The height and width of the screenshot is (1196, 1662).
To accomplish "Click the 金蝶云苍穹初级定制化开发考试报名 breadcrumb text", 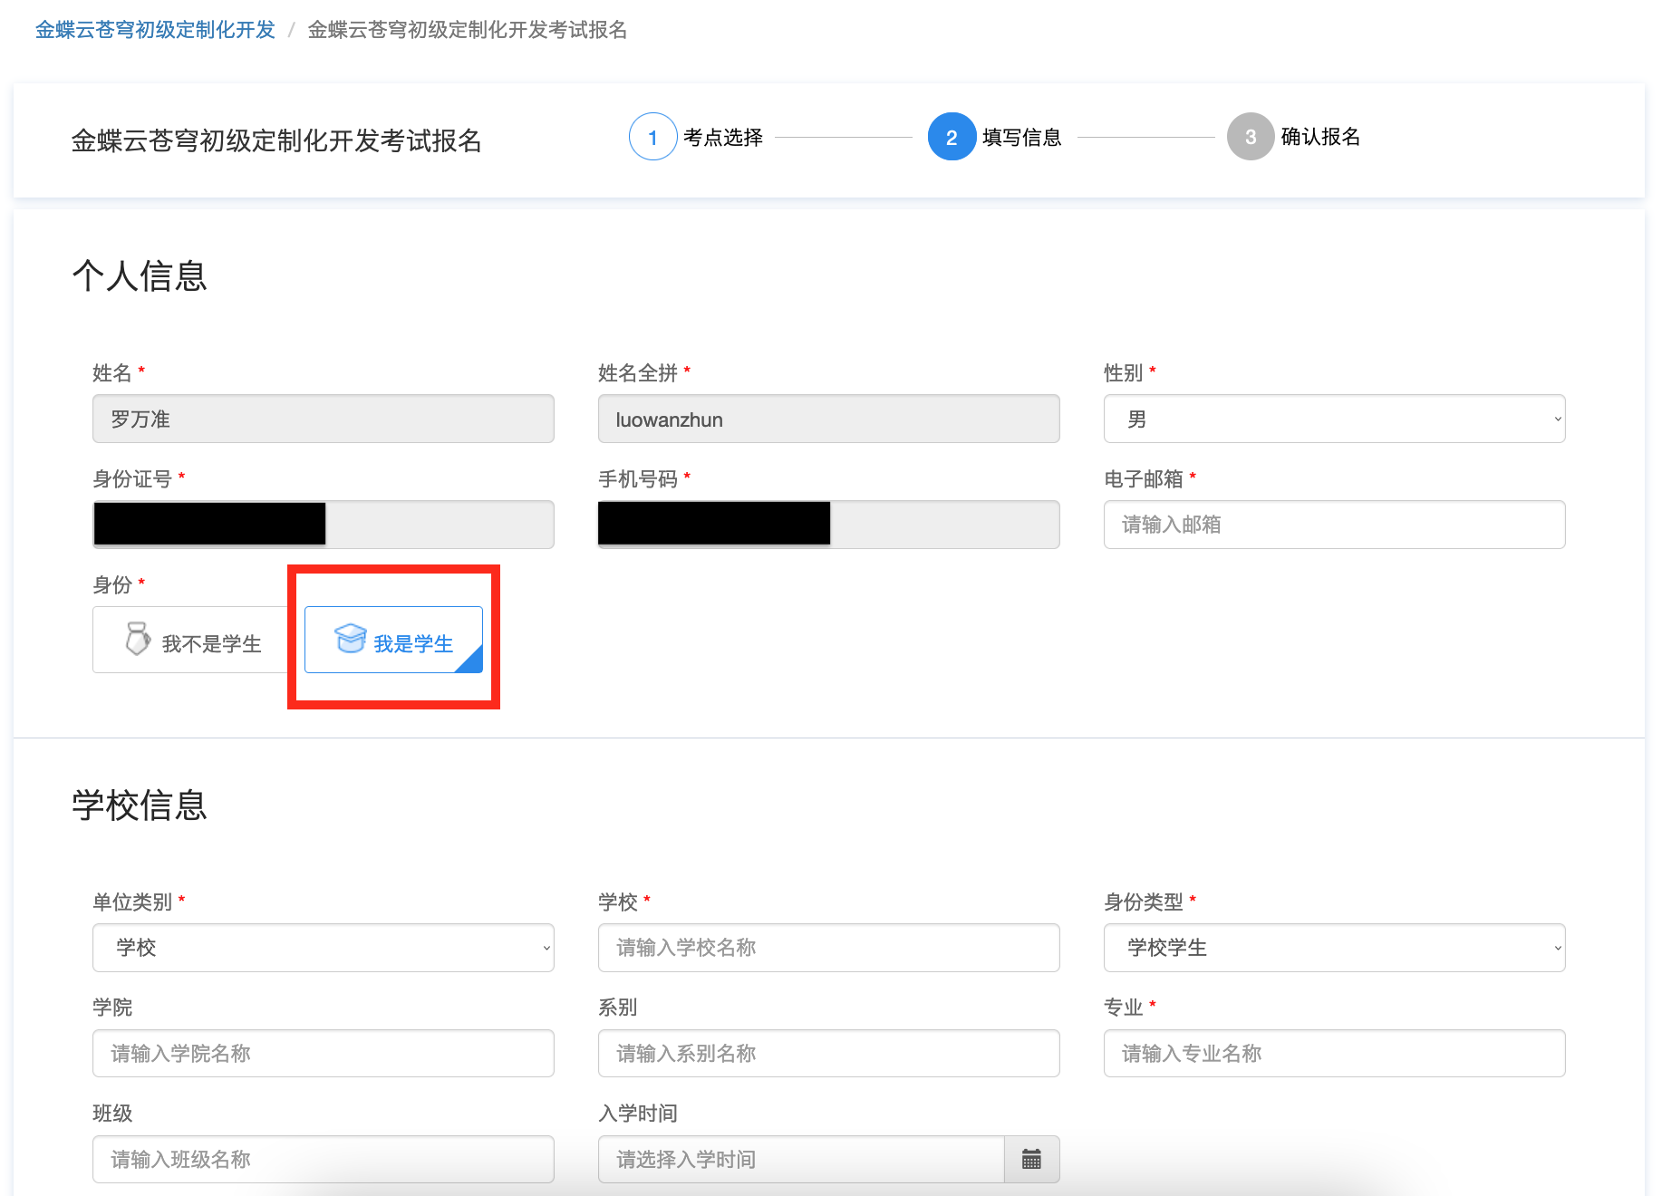I will 468,30.
